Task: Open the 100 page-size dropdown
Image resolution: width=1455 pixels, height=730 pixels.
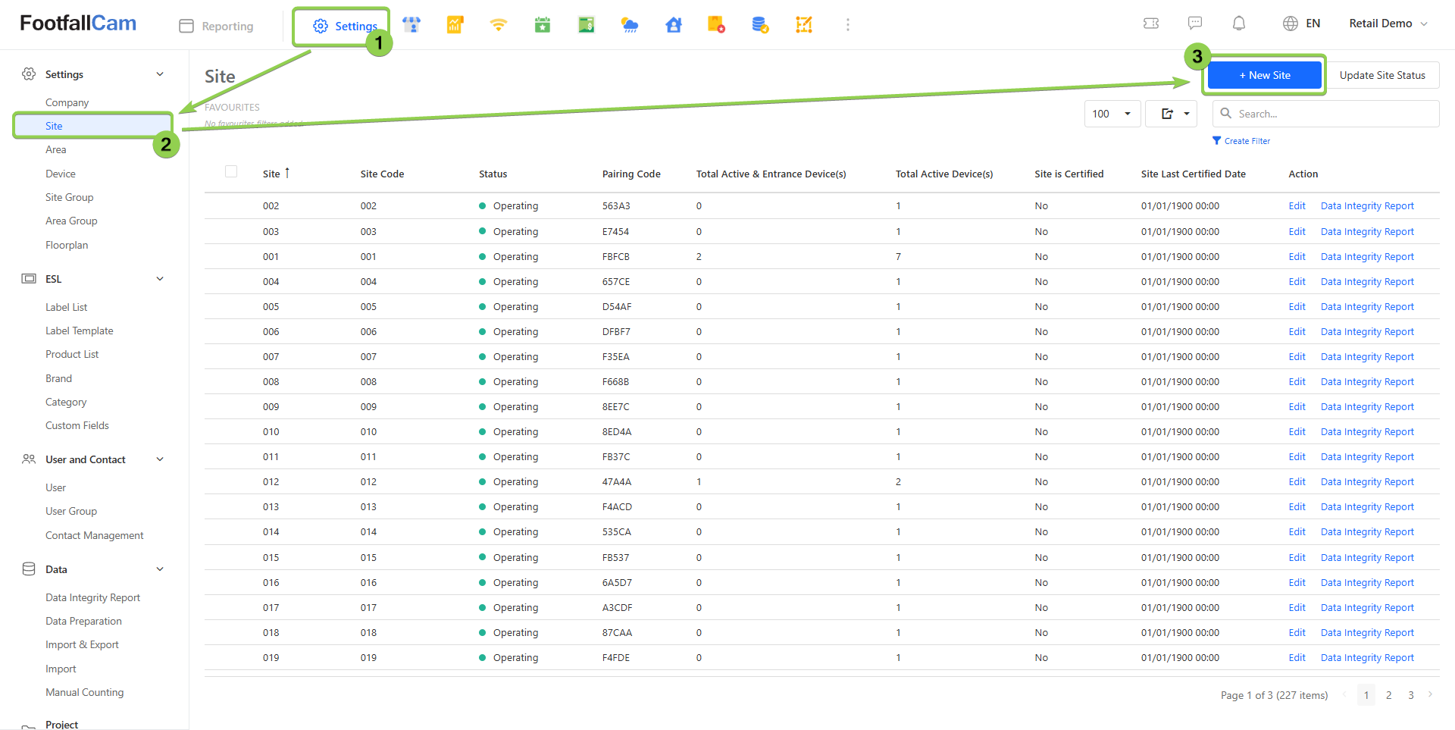Action: click(x=1112, y=114)
